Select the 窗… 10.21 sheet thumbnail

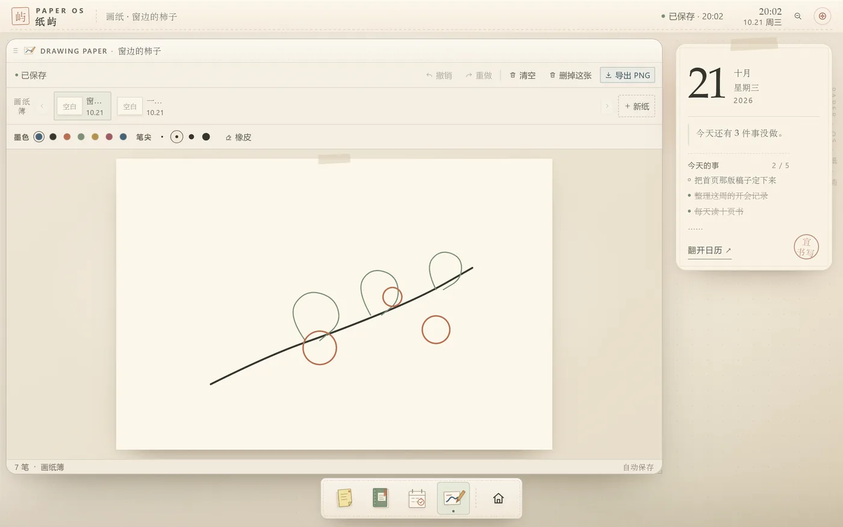point(82,107)
